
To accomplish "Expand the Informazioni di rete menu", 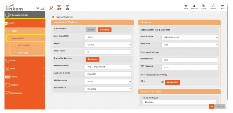I will tap(25, 15).
